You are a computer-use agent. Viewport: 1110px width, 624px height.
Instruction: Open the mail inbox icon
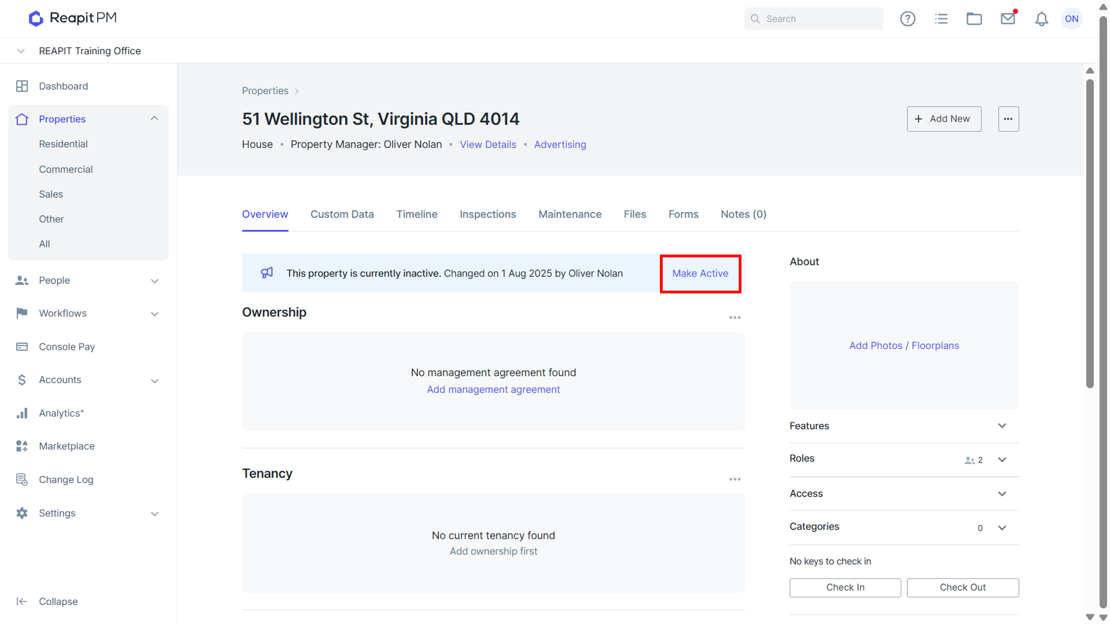[1008, 19]
